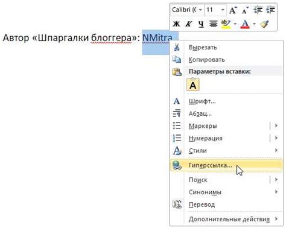Expand the Маркеры submenu arrow

click(x=276, y=126)
